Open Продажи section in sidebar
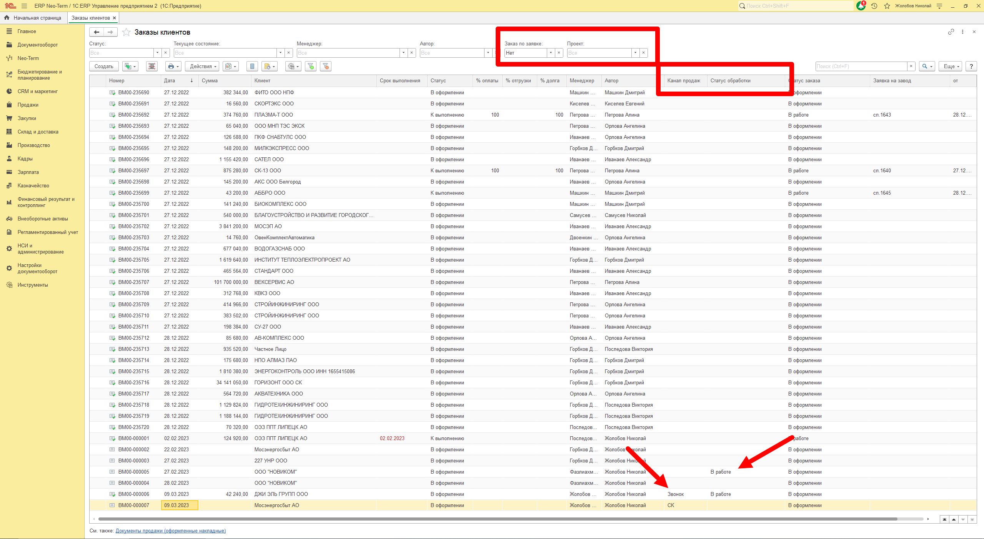The image size is (984, 539). coord(28,105)
